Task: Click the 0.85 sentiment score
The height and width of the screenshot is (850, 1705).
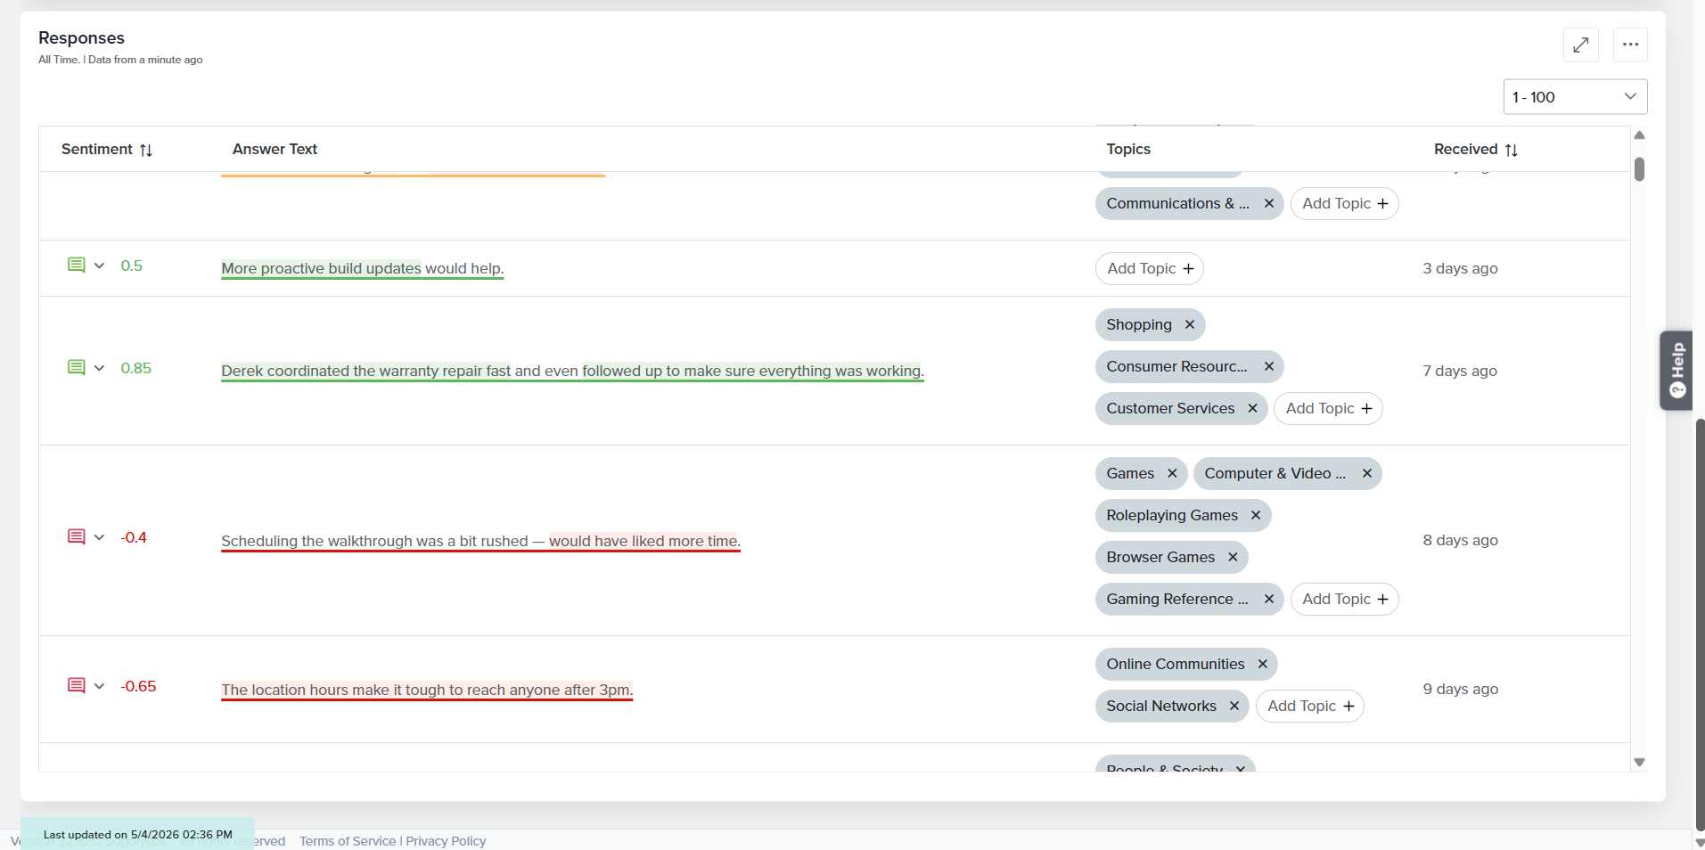Action: (136, 368)
